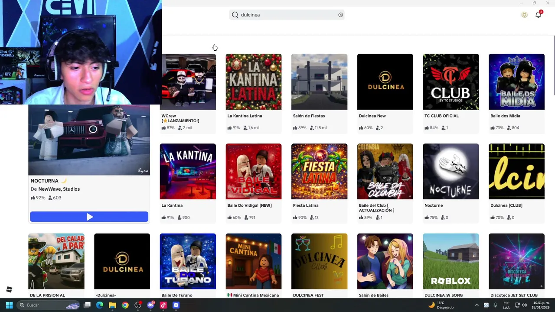Click the magnifier icon in the search bar
555x312 pixels.
click(x=235, y=15)
